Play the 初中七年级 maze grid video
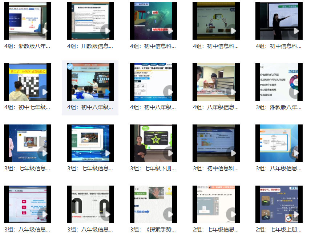 pyautogui.click(x=44, y=92)
